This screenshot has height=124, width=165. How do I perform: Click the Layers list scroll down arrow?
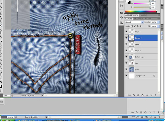(159, 92)
